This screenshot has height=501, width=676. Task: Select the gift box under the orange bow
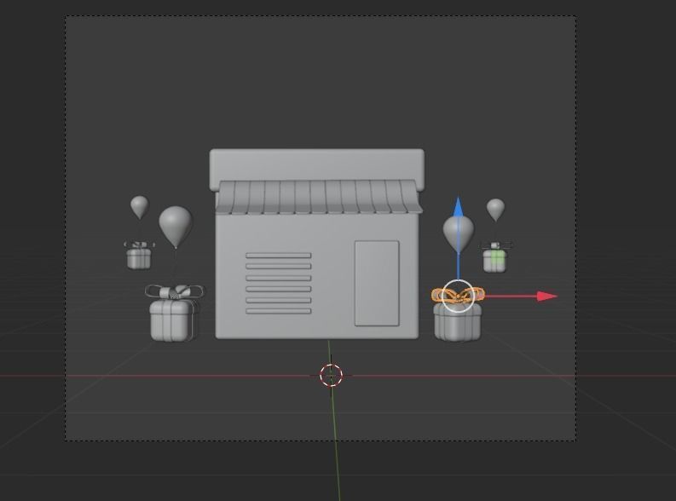(457, 323)
